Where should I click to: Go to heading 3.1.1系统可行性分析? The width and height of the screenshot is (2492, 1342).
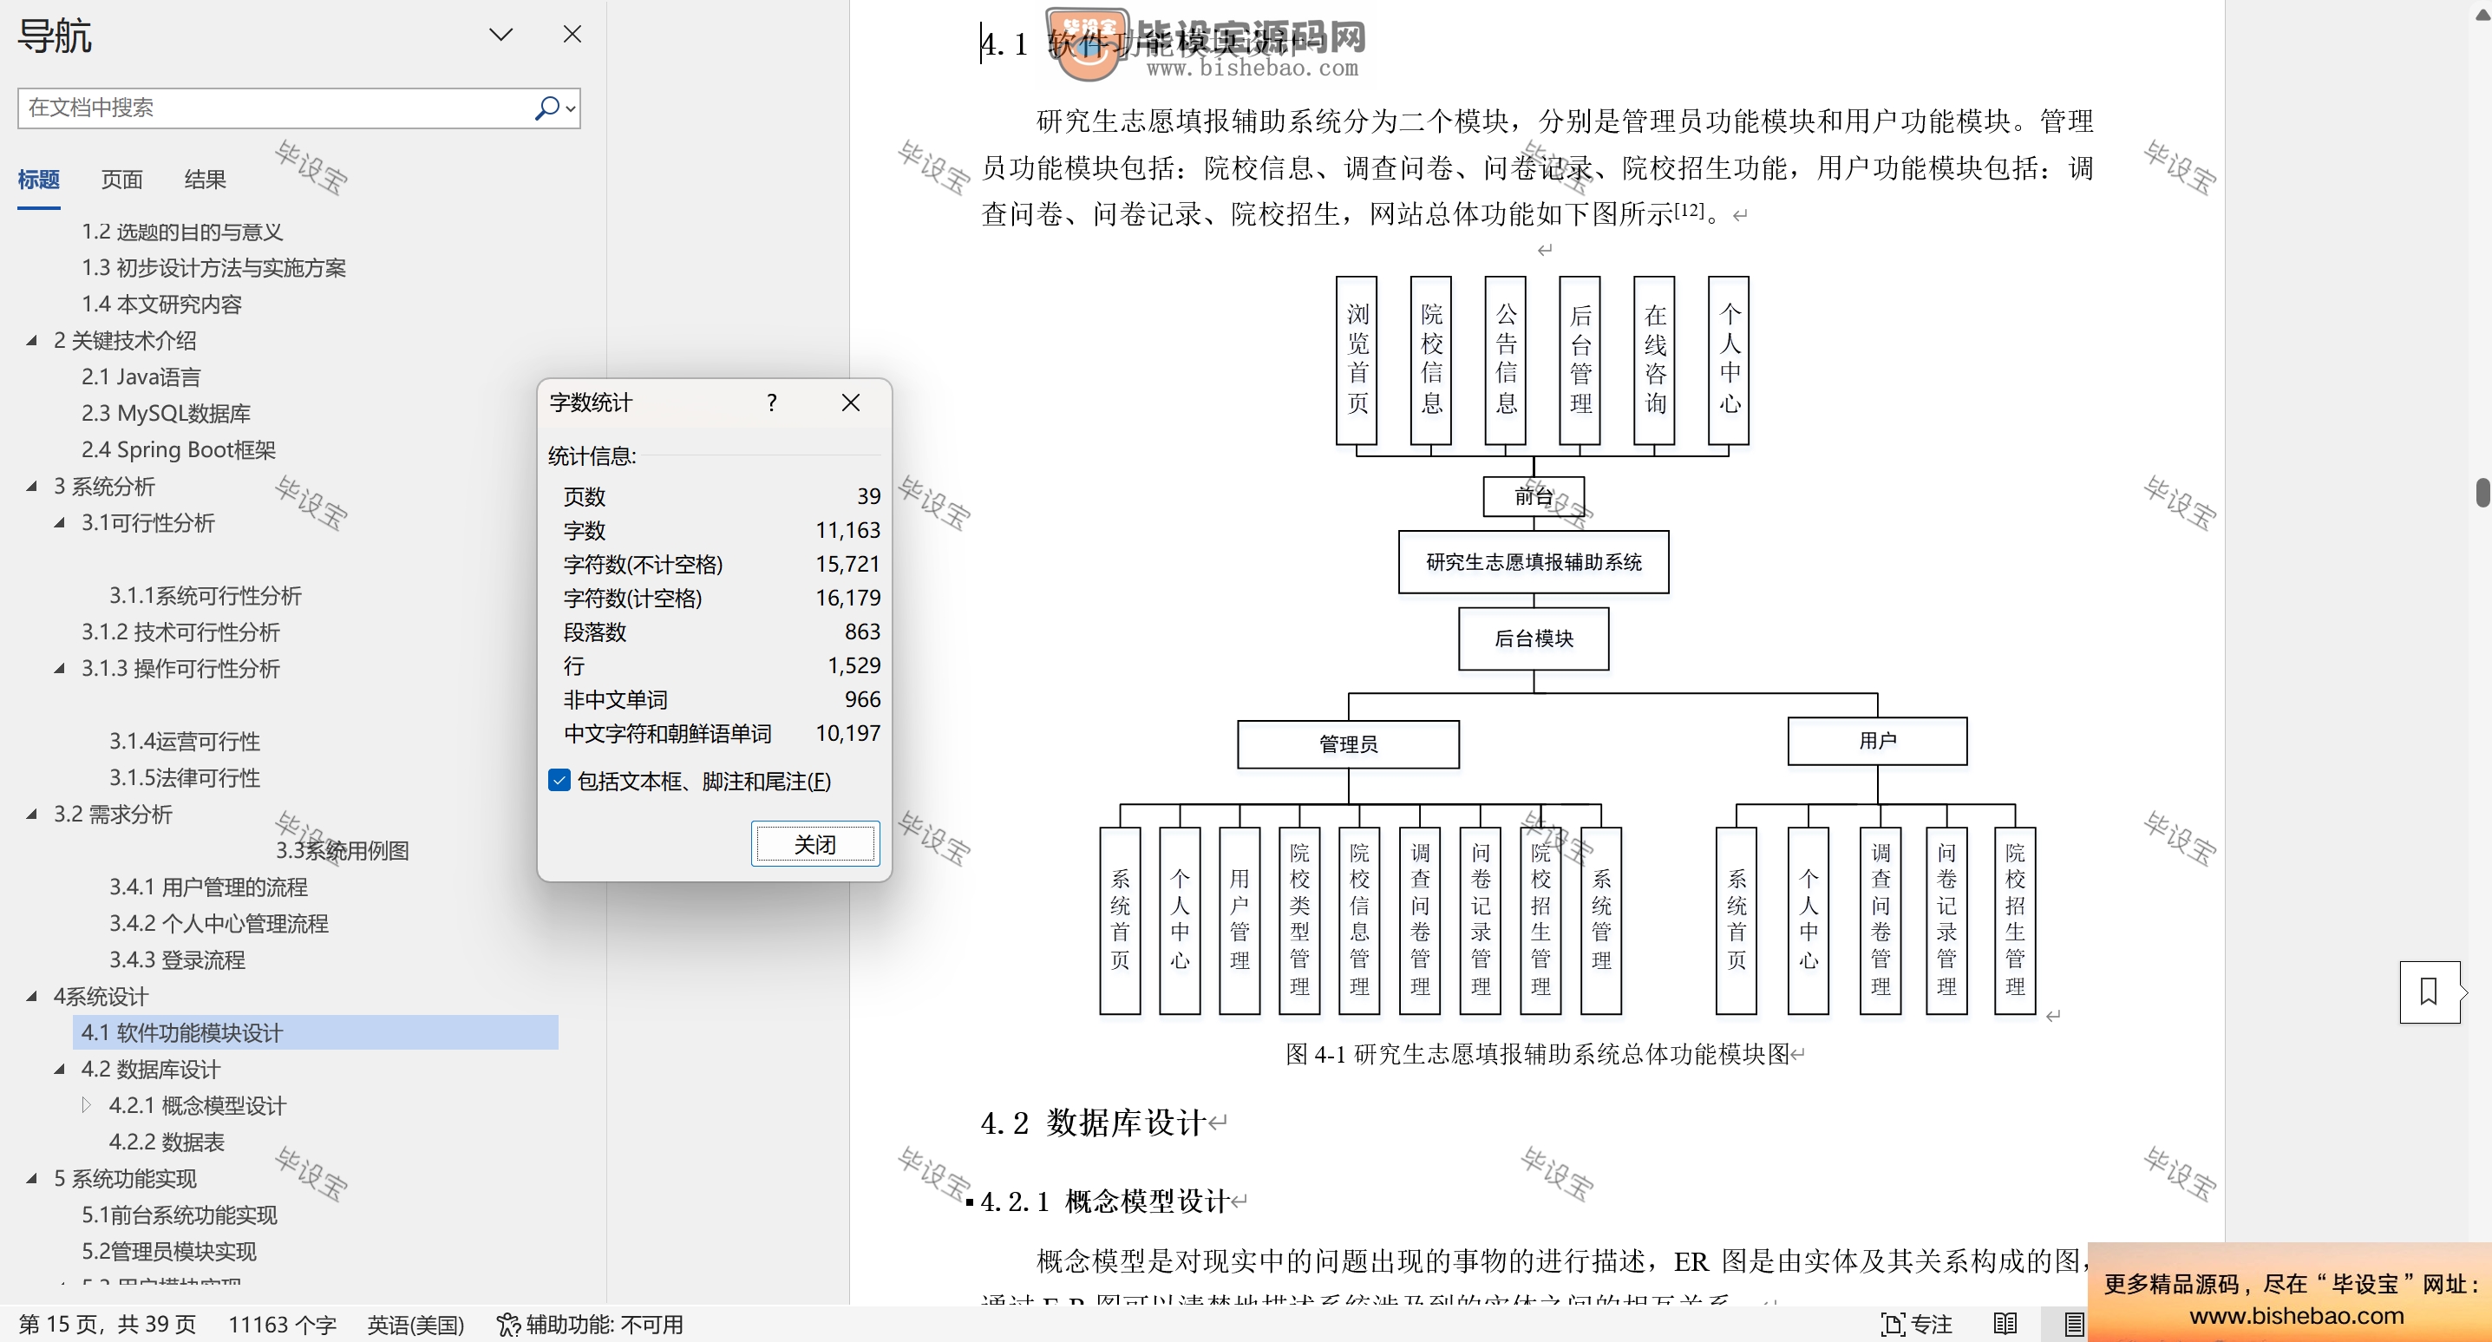tap(205, 595)
